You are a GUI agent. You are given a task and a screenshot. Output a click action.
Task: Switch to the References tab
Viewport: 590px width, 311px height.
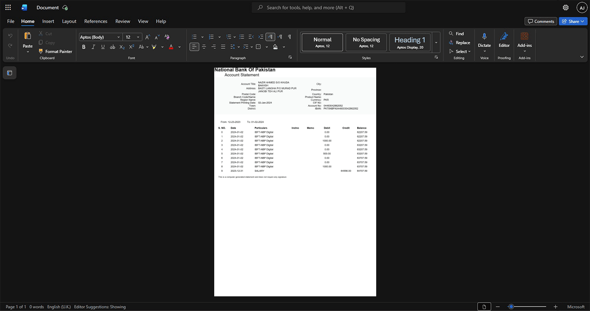point(96,21)
